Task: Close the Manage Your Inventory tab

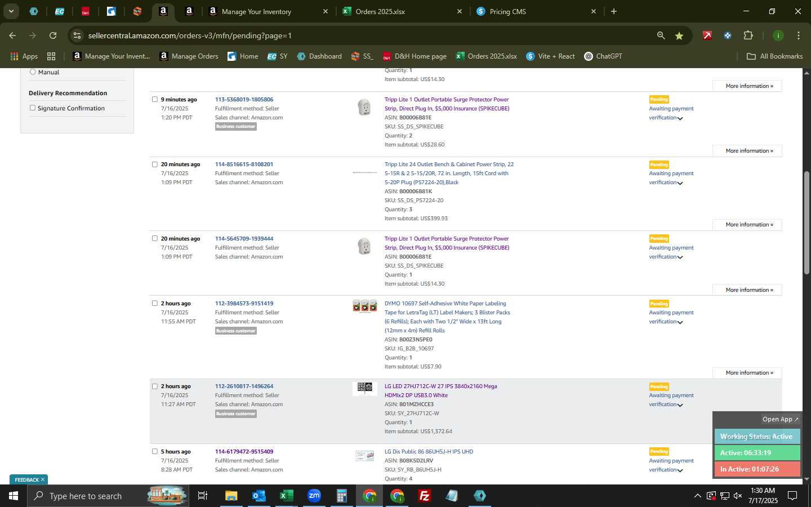Action: 325,11
